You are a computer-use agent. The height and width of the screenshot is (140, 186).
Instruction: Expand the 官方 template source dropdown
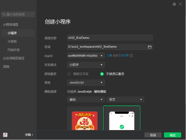click(125, 99)
